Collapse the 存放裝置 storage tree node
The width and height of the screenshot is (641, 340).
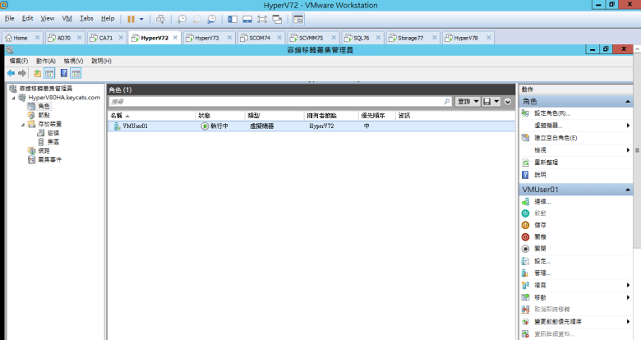click(x=21, y=124)
